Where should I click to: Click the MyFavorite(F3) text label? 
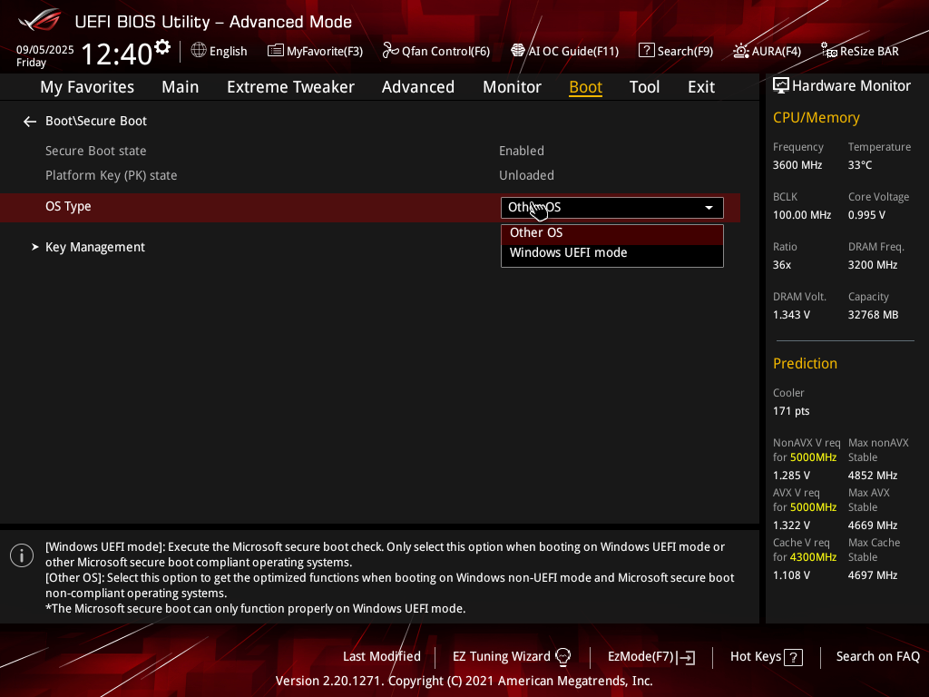[x=325, y=52]
